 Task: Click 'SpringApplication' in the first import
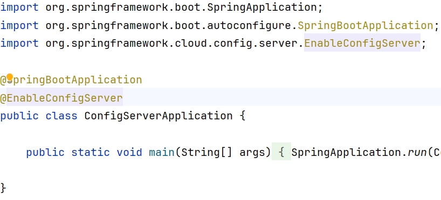(262, 8)
